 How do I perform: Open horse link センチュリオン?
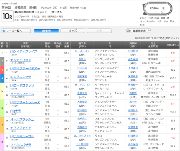click(21, 60)
